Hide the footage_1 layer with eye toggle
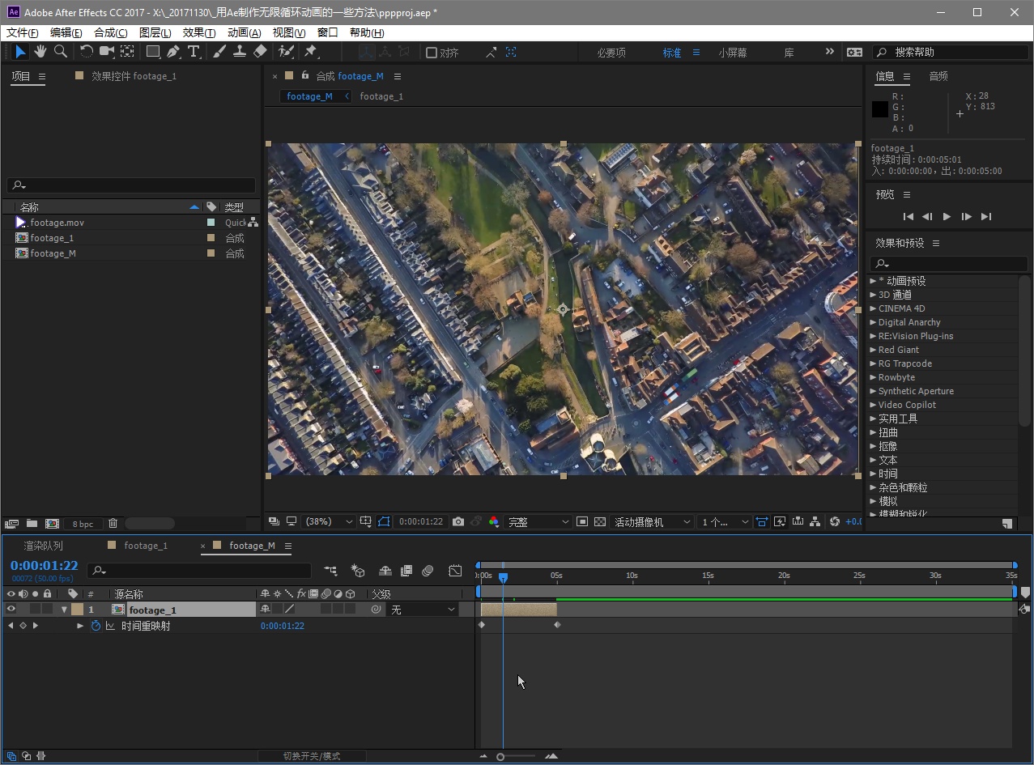The image size is (1034, 765). (11, 610)
